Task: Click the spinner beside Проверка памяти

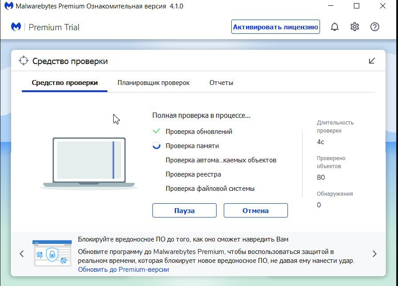Action: pyautogui.click(x=156, y=145)
